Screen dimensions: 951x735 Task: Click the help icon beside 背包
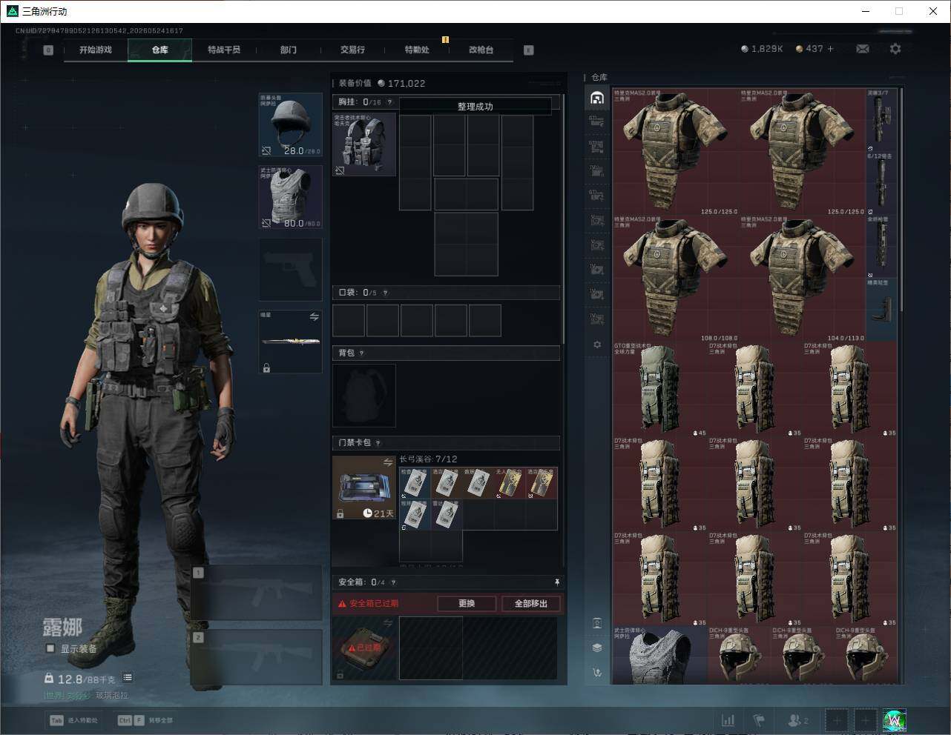click(361, 353)
